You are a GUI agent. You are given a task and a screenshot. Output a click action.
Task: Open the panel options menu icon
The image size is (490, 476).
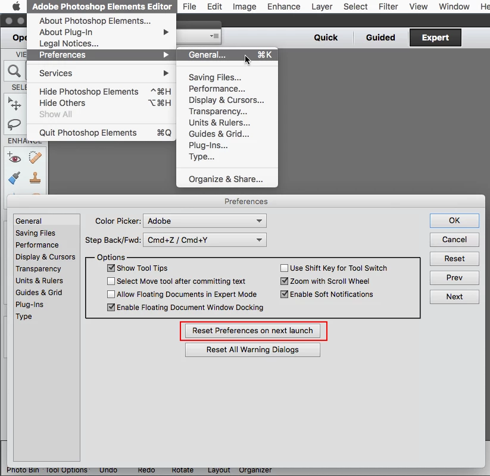[214, 36]
